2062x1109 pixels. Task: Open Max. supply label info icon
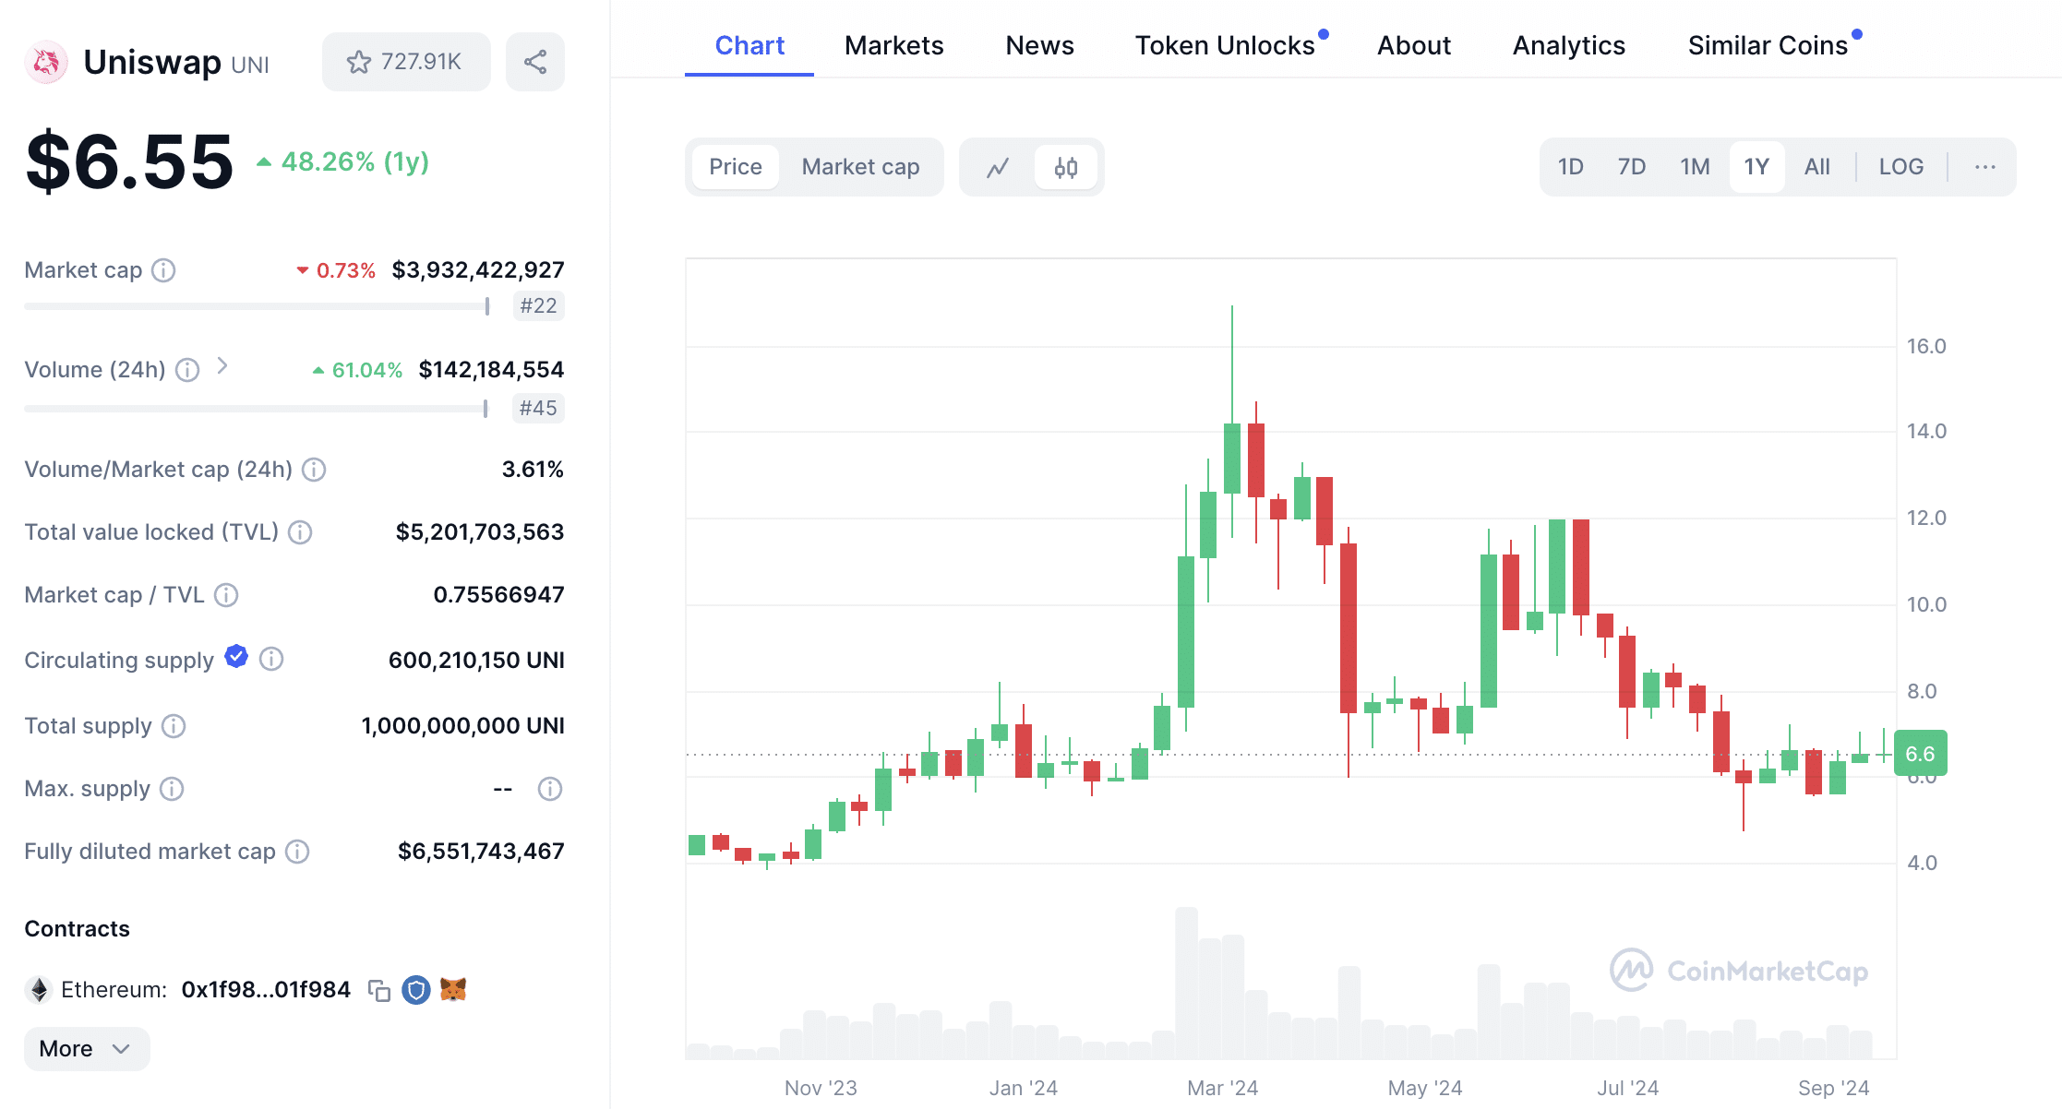172,789
